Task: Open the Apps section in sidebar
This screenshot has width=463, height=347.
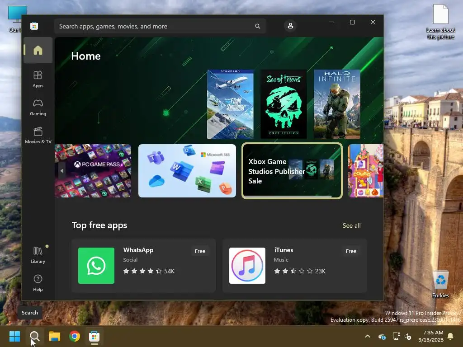Action: tap(38, 79)
